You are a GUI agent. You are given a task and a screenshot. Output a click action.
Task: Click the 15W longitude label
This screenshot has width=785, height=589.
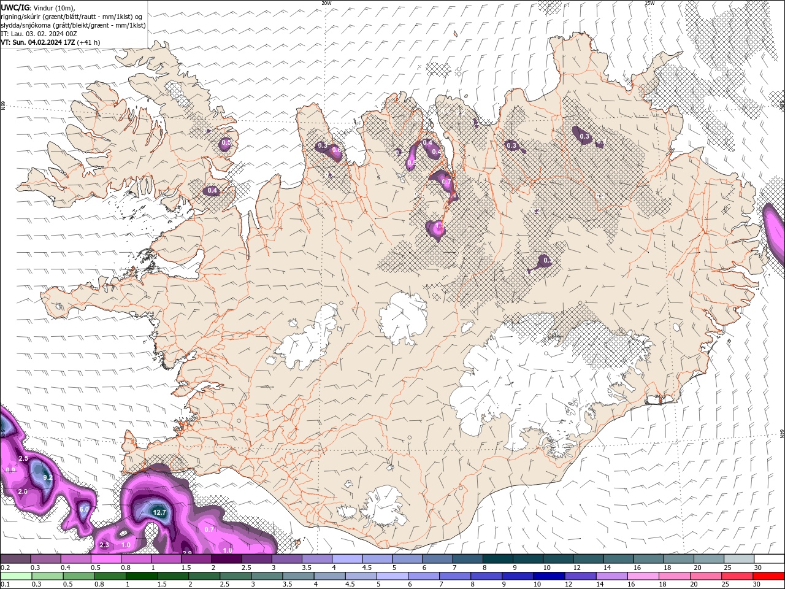(649, 3)
